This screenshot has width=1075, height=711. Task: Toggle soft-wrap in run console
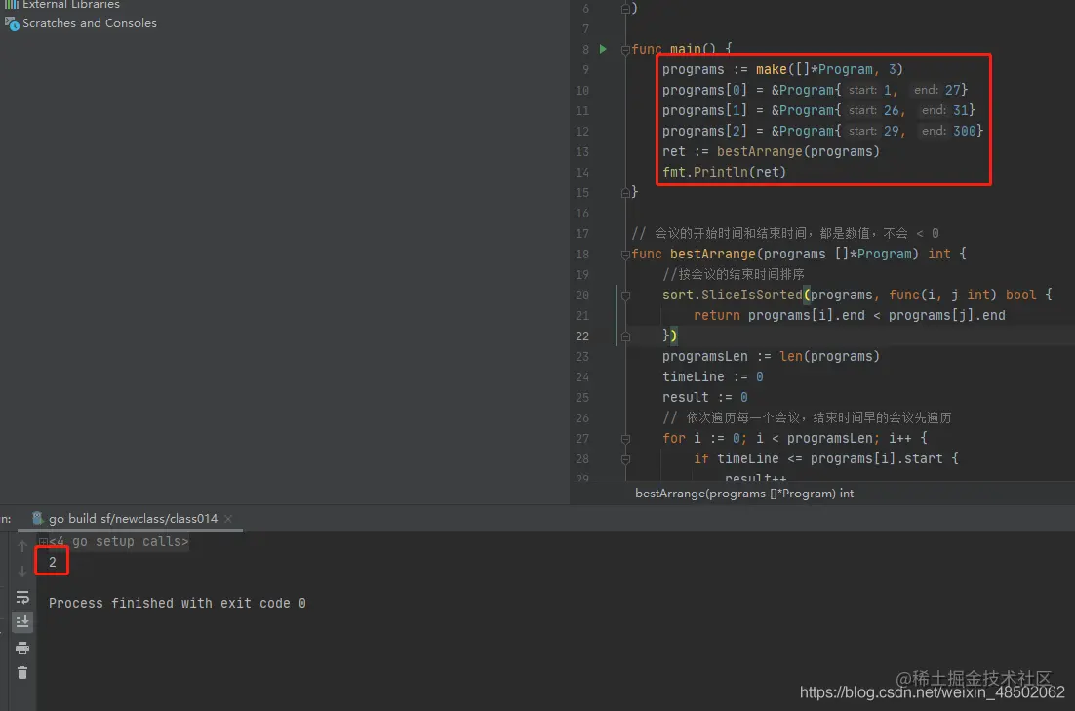[21, 597]
